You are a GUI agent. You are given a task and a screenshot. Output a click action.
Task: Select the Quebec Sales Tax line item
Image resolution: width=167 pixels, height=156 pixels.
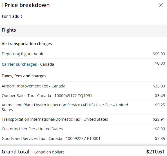click(83, 96)
